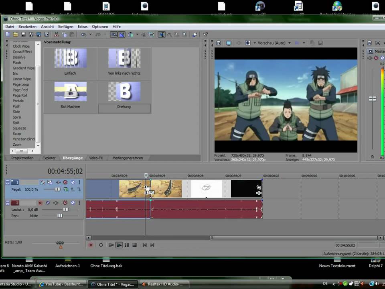Toggle auto ripple in the toolbar

click(x=131, y=35)
